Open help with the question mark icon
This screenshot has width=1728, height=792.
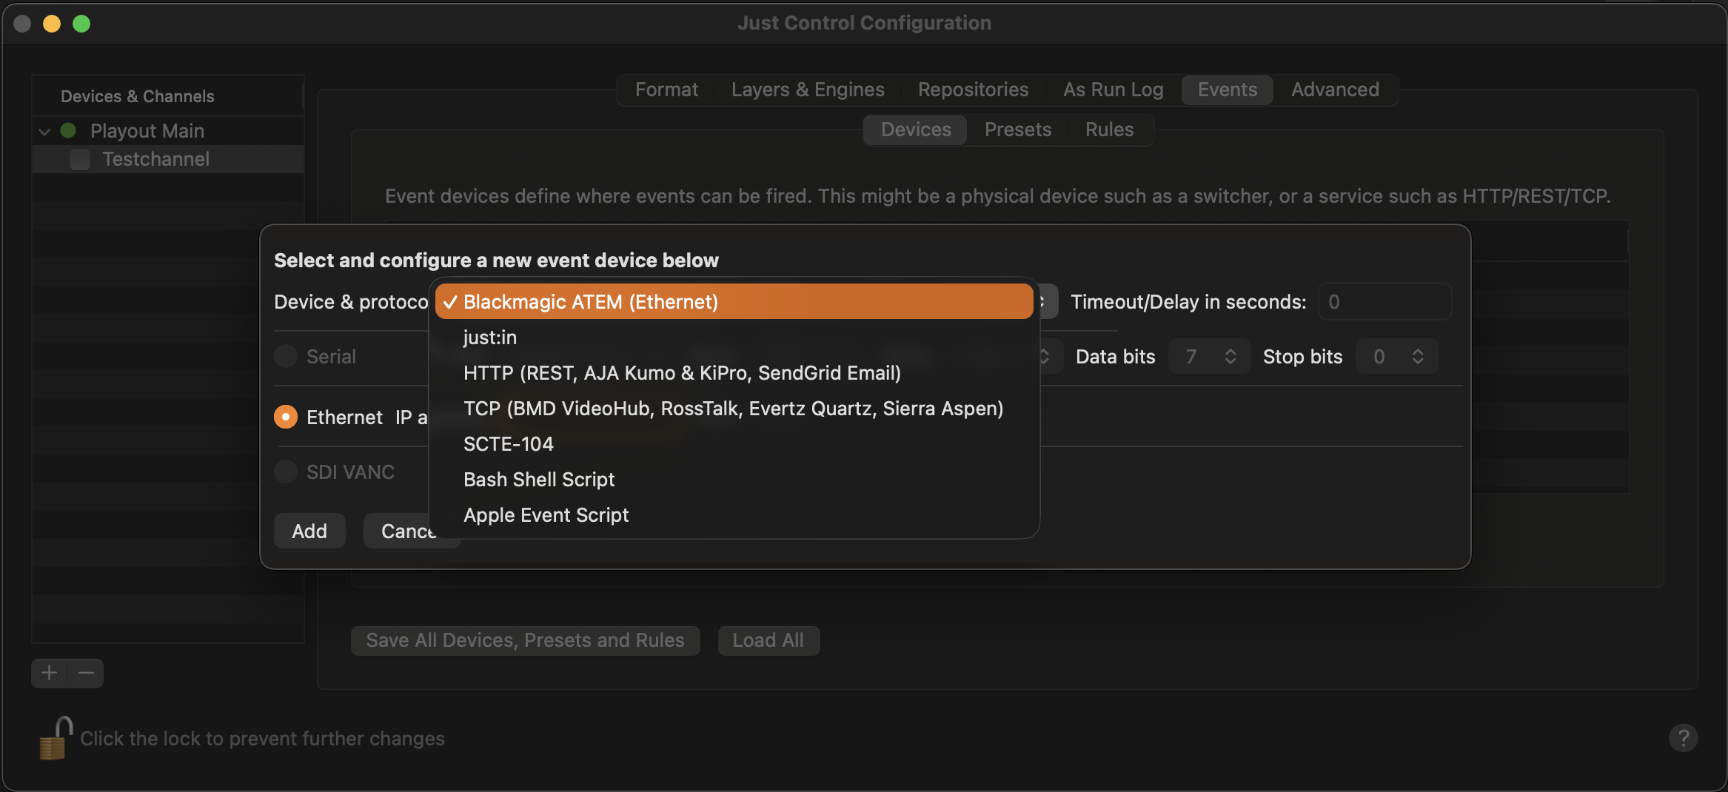(1683, 738)
